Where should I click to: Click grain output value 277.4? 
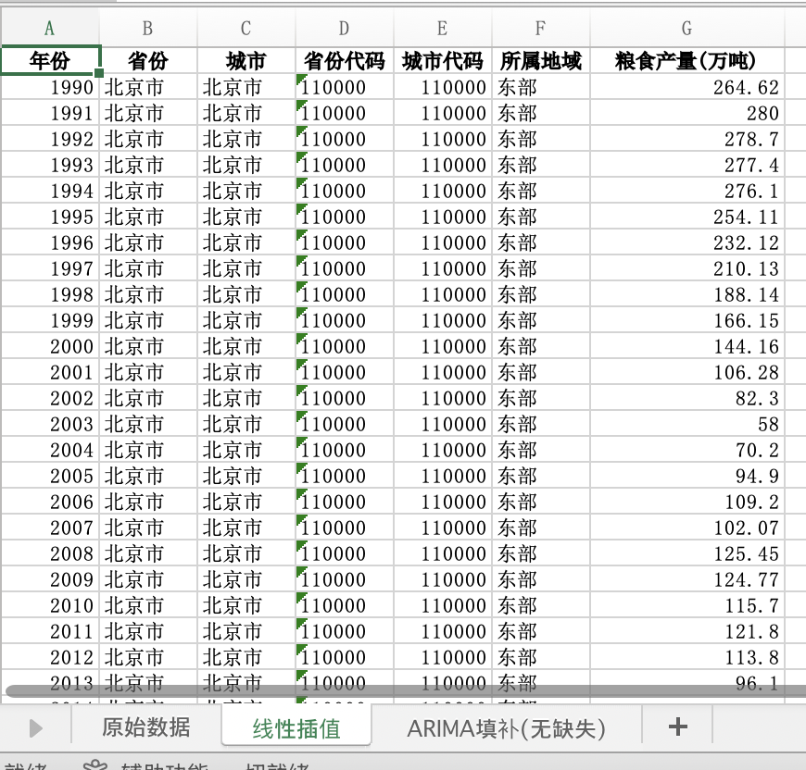point(687,164)
